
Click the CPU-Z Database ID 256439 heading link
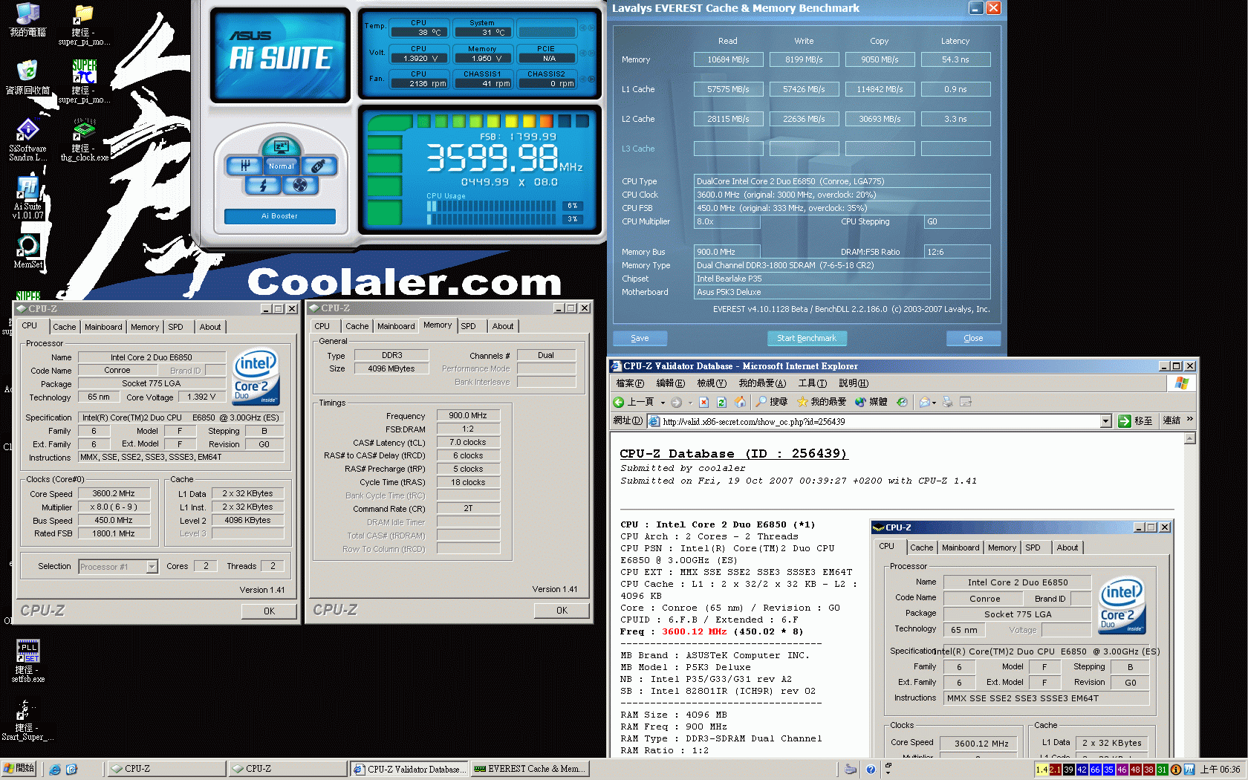click(x=733, y=454)
